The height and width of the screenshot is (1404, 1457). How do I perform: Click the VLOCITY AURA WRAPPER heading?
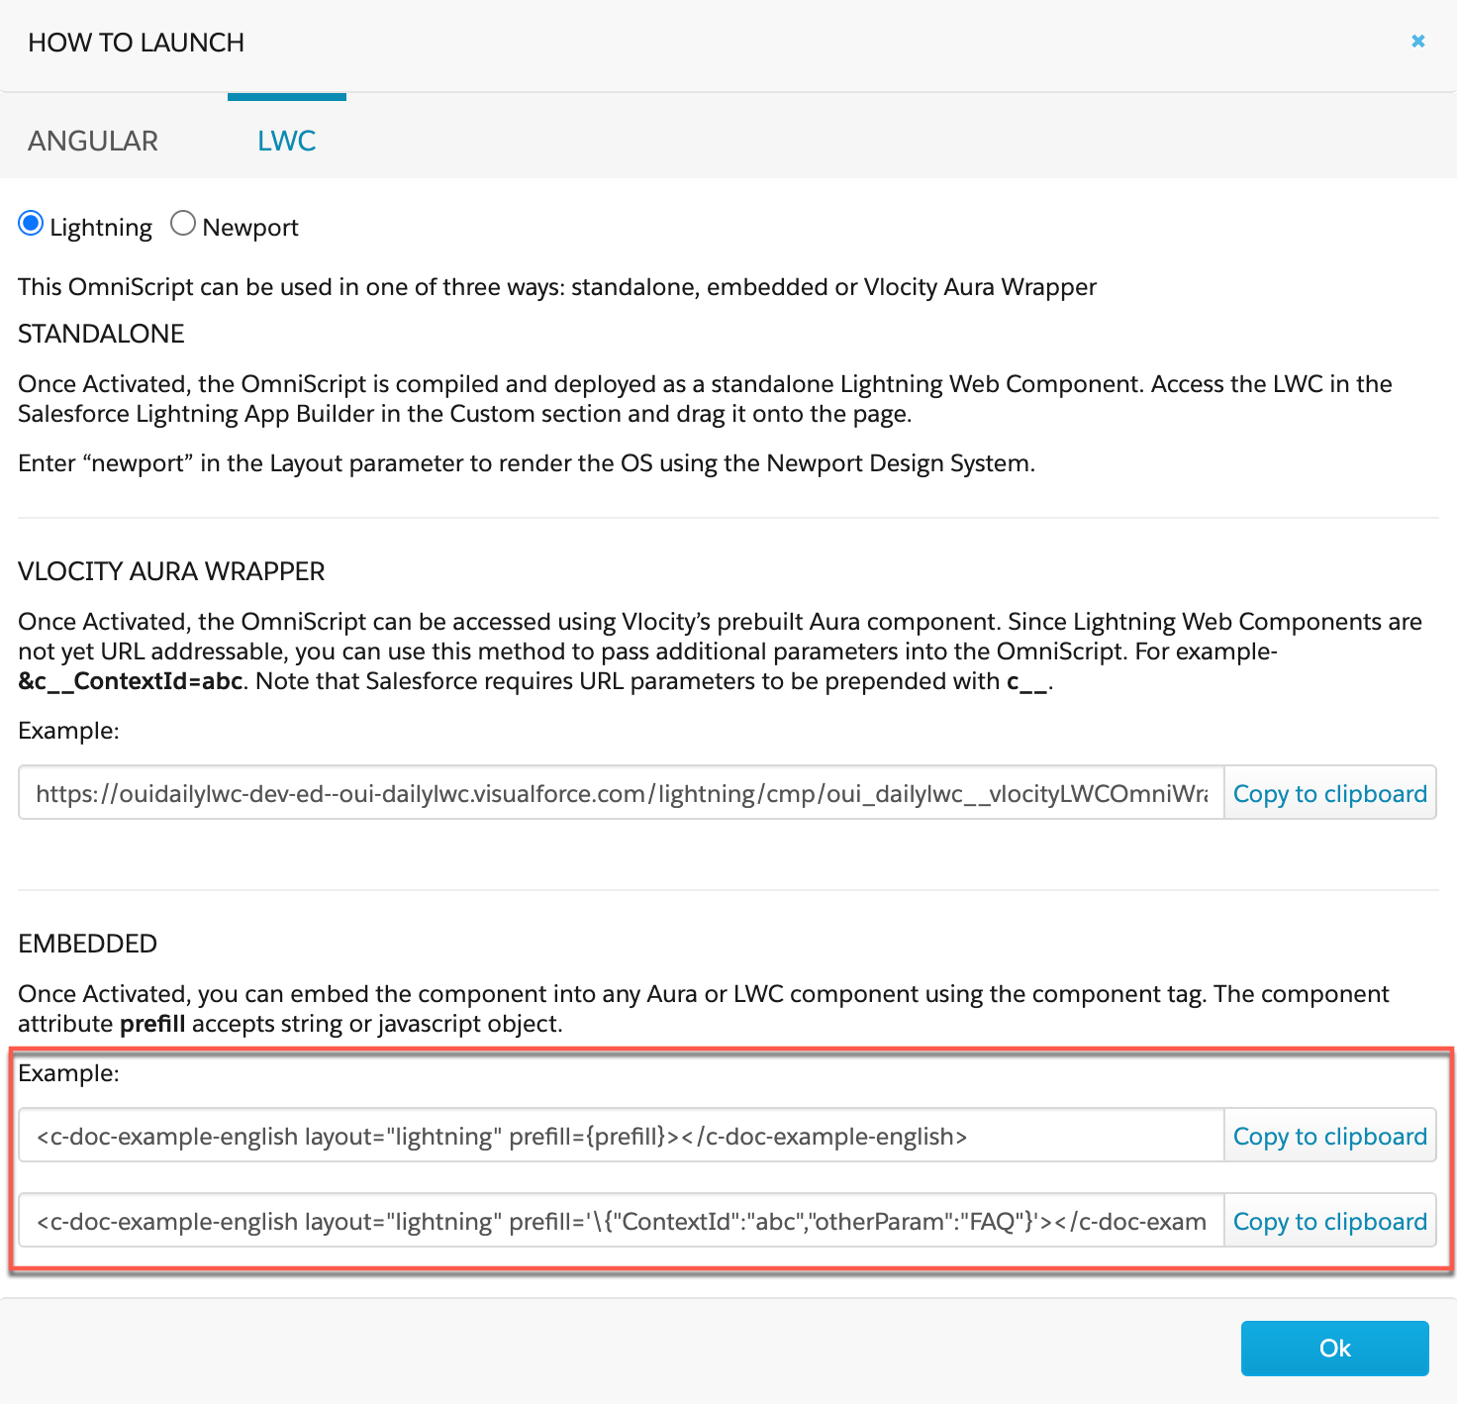pos(171,571)
